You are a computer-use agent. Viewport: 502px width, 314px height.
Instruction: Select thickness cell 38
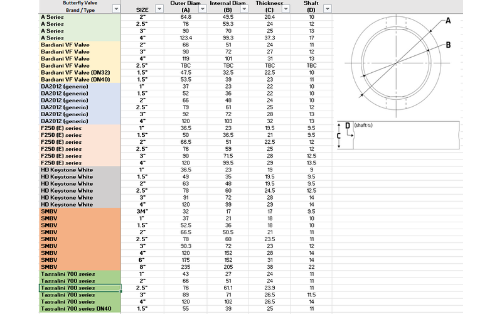pos(270,267)
